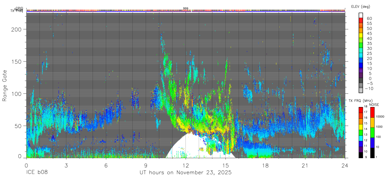This screenshot has width=388, height=179.
Task: Click the green segment of TX FRQ legend
Action: click(361, 133)
